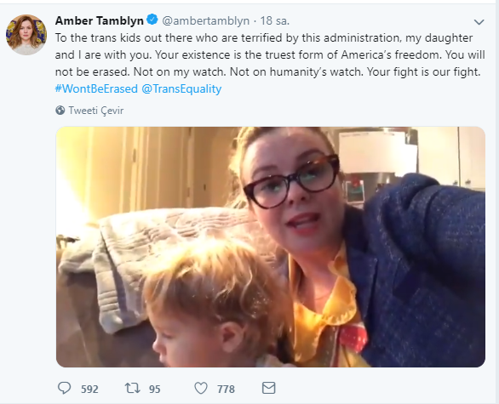Click the tweet body text
499x404 pixels.
point(270,54)
